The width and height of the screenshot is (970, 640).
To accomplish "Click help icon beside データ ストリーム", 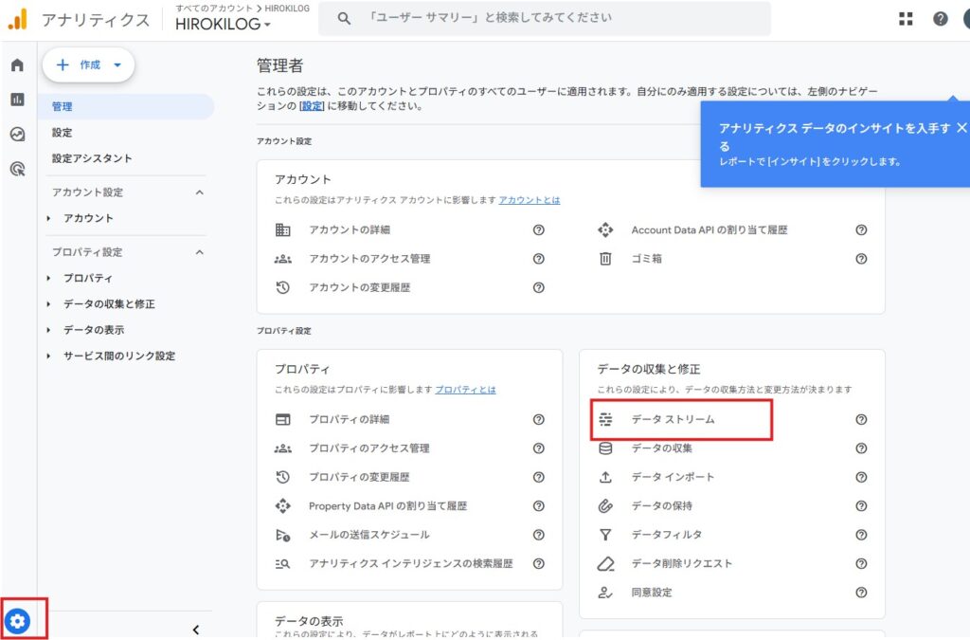I will [861, 419].
